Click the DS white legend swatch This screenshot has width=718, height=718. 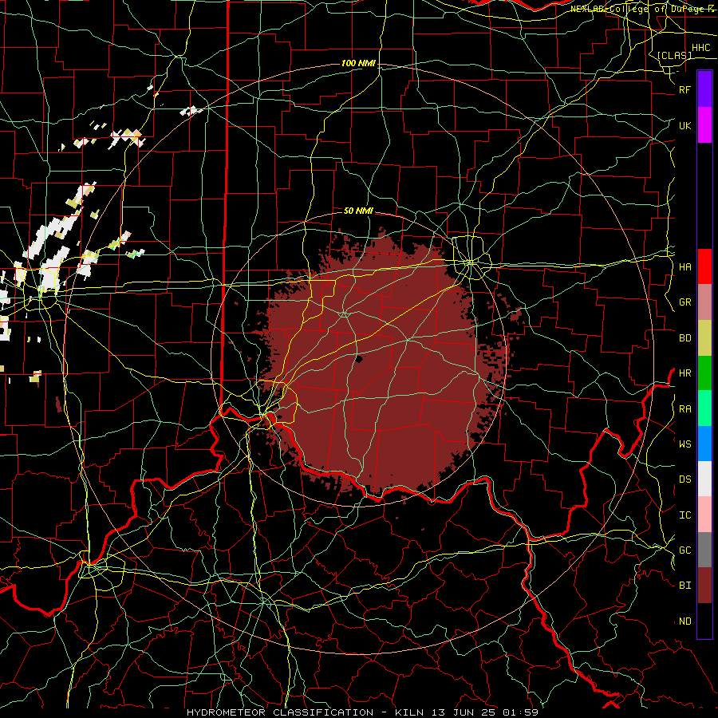pyautogui.click(x=704, y=479)
